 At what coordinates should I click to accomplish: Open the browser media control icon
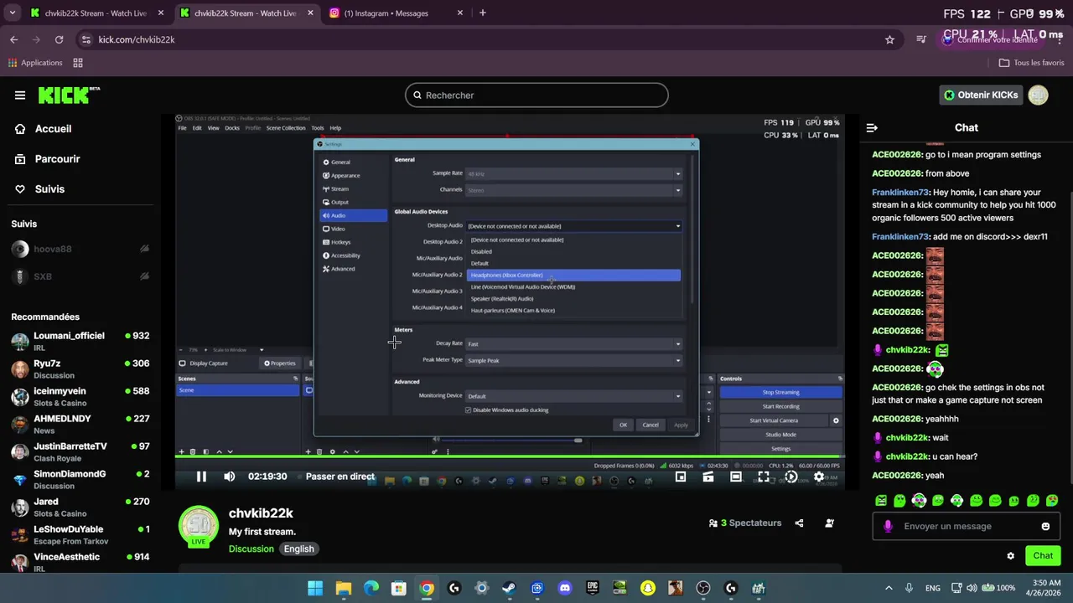(921, 39)
